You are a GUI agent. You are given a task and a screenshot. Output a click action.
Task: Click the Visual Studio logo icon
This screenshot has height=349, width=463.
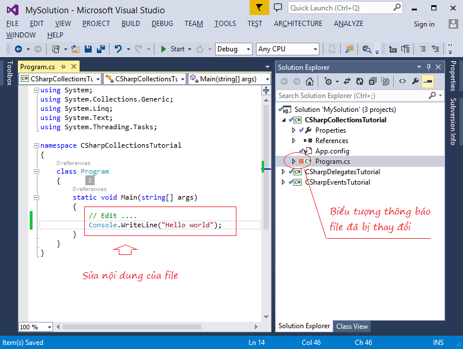click(x=13, y=10)
